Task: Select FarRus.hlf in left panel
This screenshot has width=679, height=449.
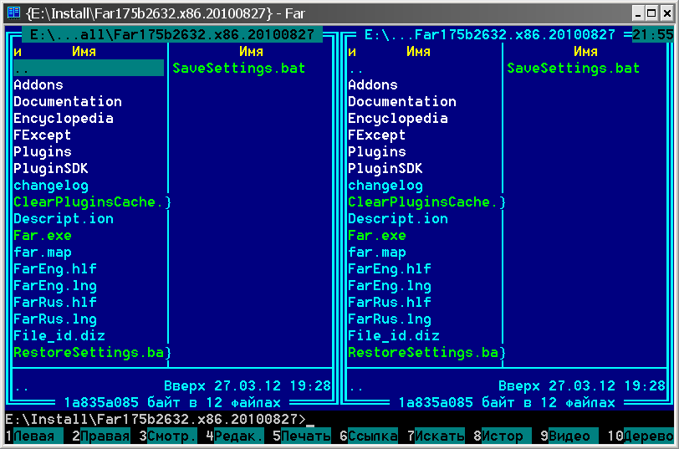Action: click(x=55, y=302)
